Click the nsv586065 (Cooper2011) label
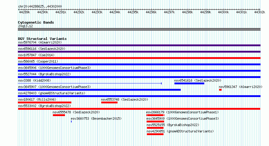 click(x=38, y=61)
